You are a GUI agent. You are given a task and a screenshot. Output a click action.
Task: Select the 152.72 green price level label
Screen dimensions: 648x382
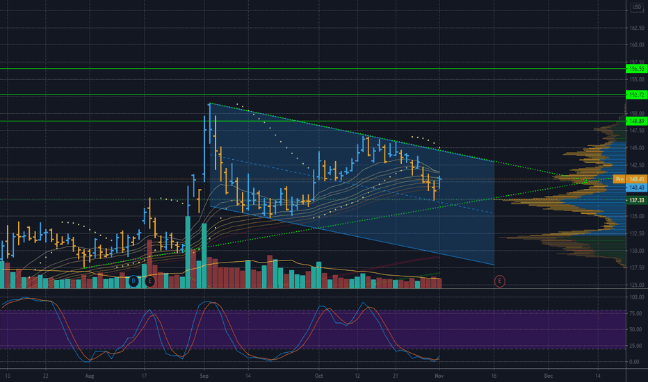pyautogui.click(x=637, y=95)
